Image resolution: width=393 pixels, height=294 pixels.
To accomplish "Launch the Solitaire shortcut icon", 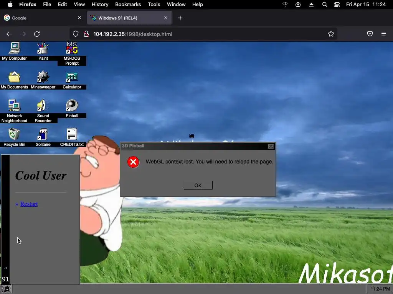I will click(43, 137).
